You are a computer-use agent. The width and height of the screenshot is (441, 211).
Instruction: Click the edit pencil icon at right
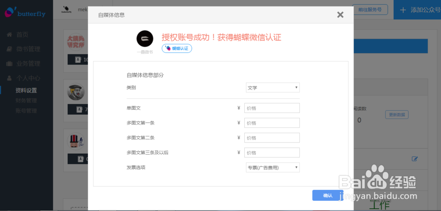(x=415, y=159)
